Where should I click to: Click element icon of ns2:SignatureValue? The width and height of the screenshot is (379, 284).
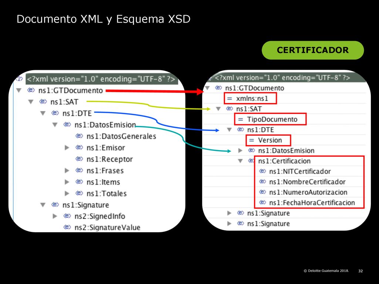coord(67,227)
